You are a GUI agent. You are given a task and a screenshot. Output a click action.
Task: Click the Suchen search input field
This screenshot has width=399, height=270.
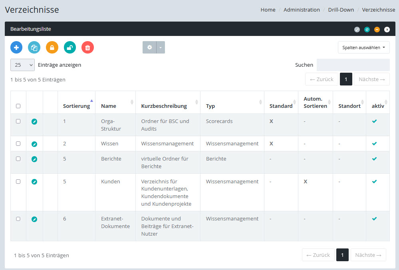point(353,65)
